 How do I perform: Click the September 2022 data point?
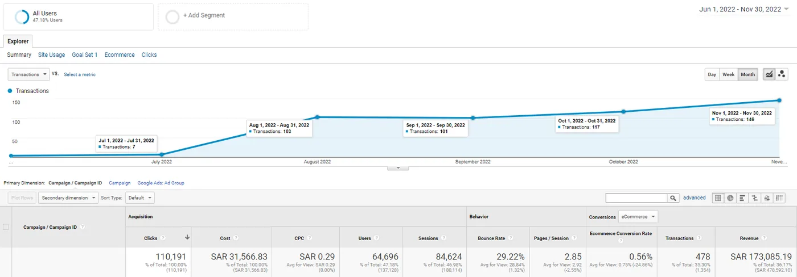[473, 118]
